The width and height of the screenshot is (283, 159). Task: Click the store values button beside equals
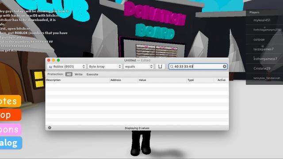pos(160,67)
